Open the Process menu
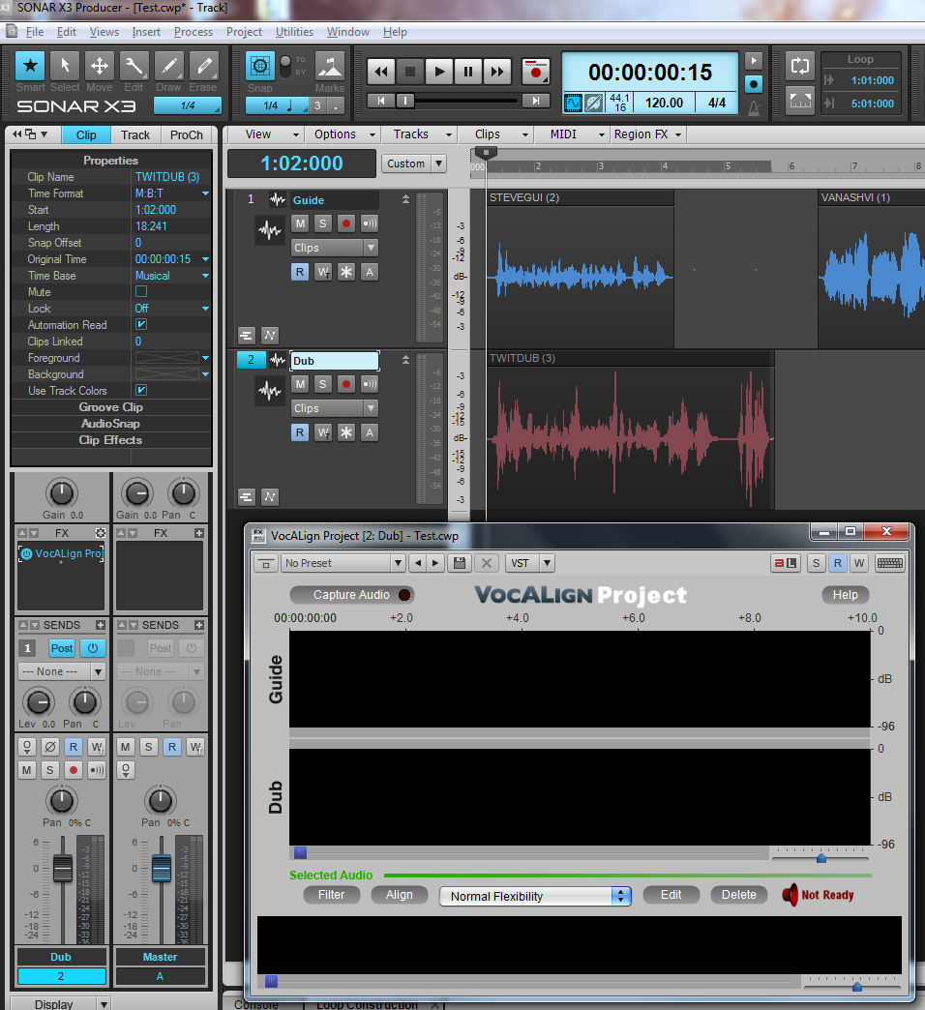Image resolution: width=925 pixels, height=1010 pixels. (194, 32)
